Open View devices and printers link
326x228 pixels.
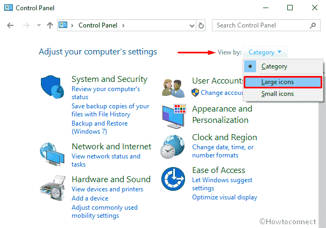click(x=107, y=189)
